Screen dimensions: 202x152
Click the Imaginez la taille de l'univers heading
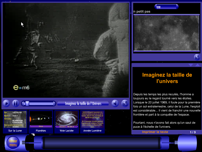(167, 78)
